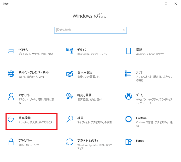Click the Extras tiles icon
The image size is (181, 162).
[x=128, y=142]
